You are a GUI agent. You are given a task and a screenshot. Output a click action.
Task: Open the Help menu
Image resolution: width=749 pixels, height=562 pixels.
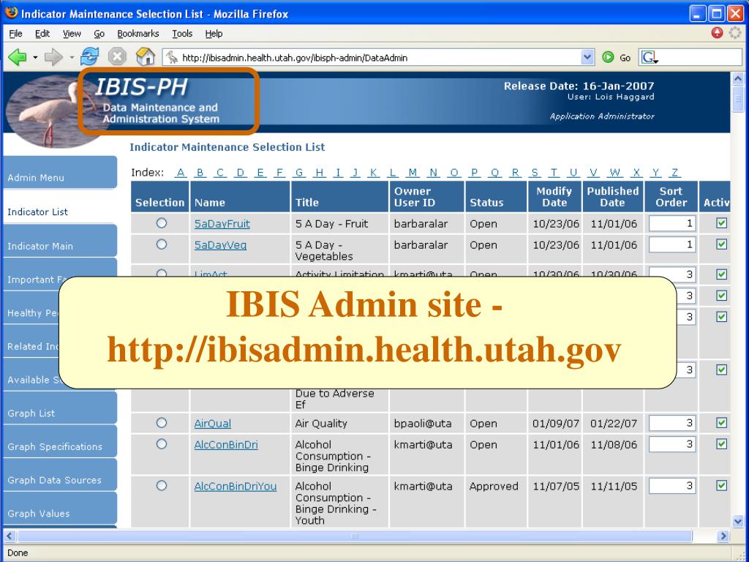[x=214, y=34]
